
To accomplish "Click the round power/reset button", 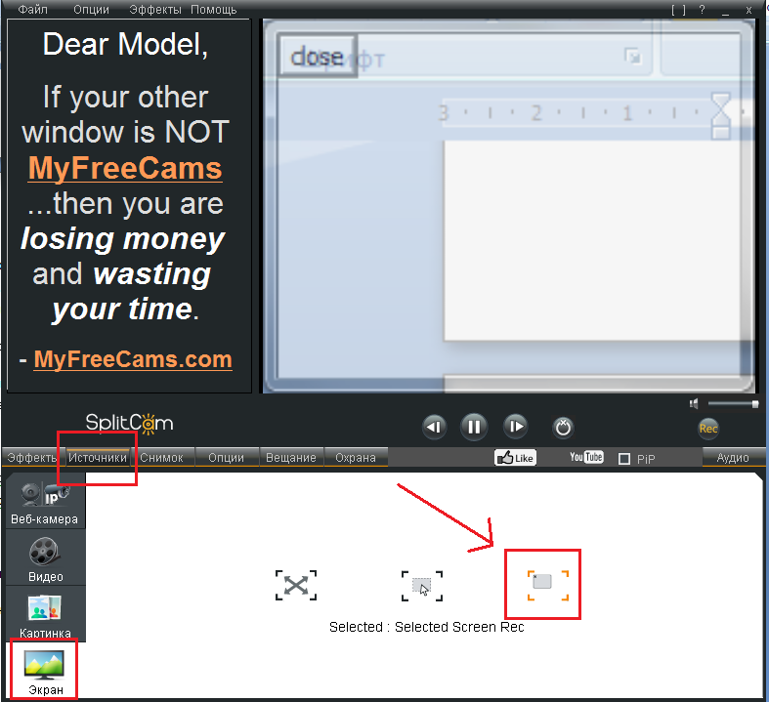I will pos(563,428).
